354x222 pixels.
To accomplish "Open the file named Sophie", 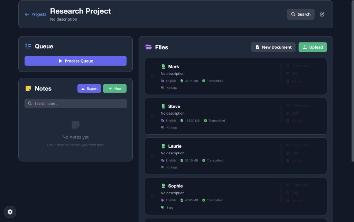I will (x=175, y=186).
